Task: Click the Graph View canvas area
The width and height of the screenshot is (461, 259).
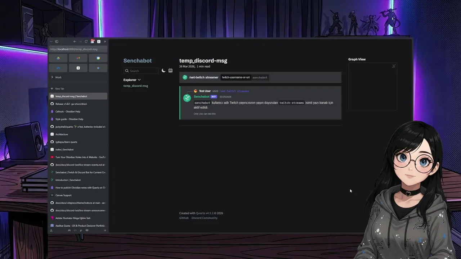Action: [373, 86]
